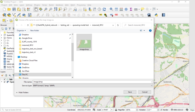Open the dialog help question mark
The image size is (195, 112).
(x=150, y=31)
